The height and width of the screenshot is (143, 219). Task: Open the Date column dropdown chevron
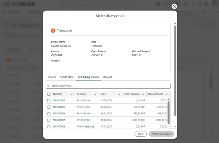coord(119,94)
